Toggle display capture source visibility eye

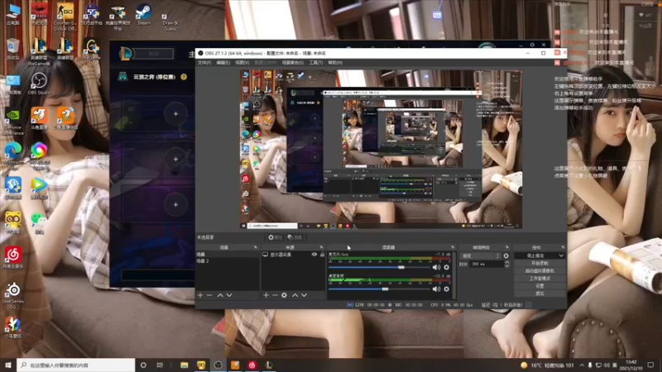click(x=314, y=255)
